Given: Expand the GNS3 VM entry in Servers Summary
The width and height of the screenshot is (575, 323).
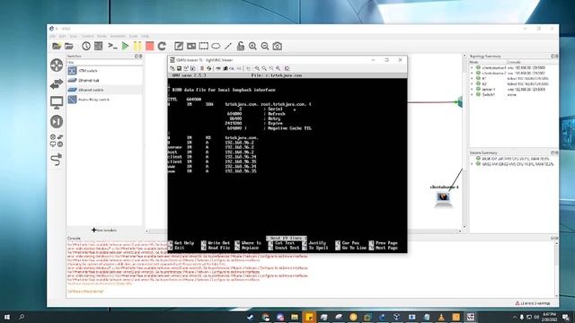Looking at the screenshot, I should click(x=473, y=164).
